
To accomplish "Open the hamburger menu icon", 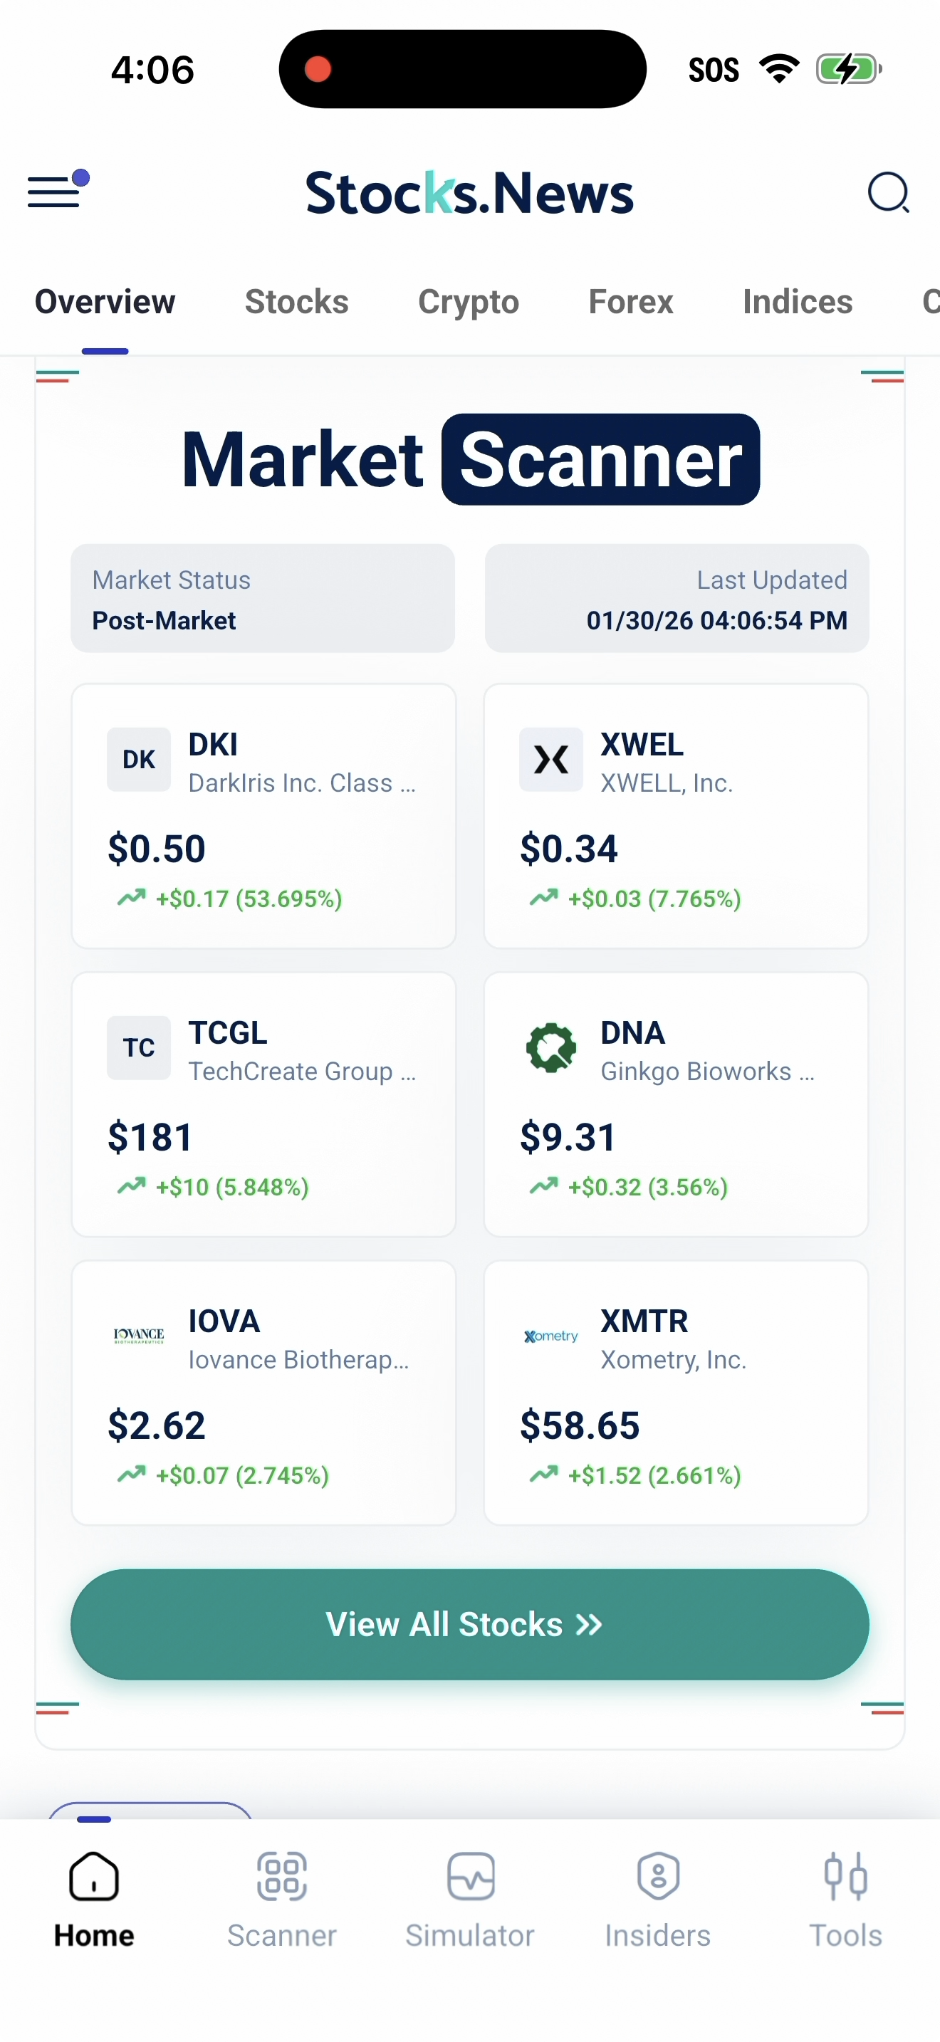I will coord(56,191).
